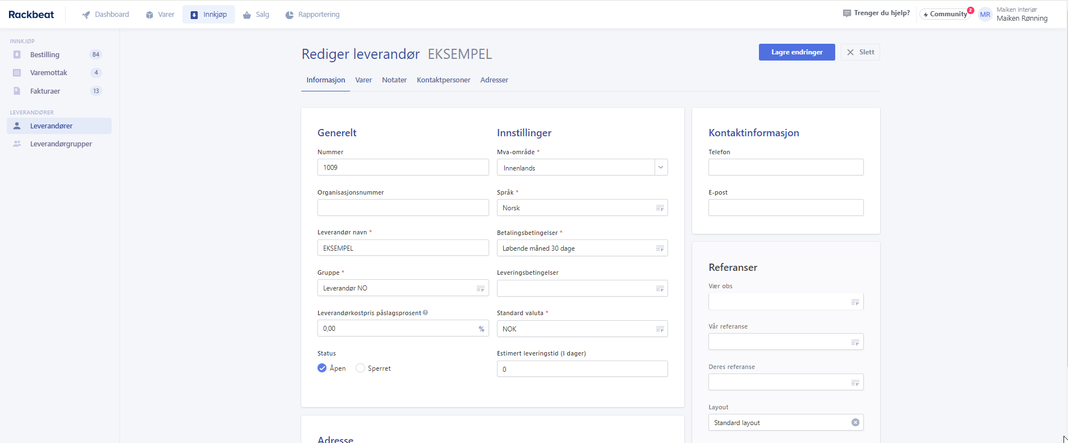Image resolution: width=1068 pixels, height=443 pixels.
Task: Click the Lagre endringer button
Action: [797, 52]
